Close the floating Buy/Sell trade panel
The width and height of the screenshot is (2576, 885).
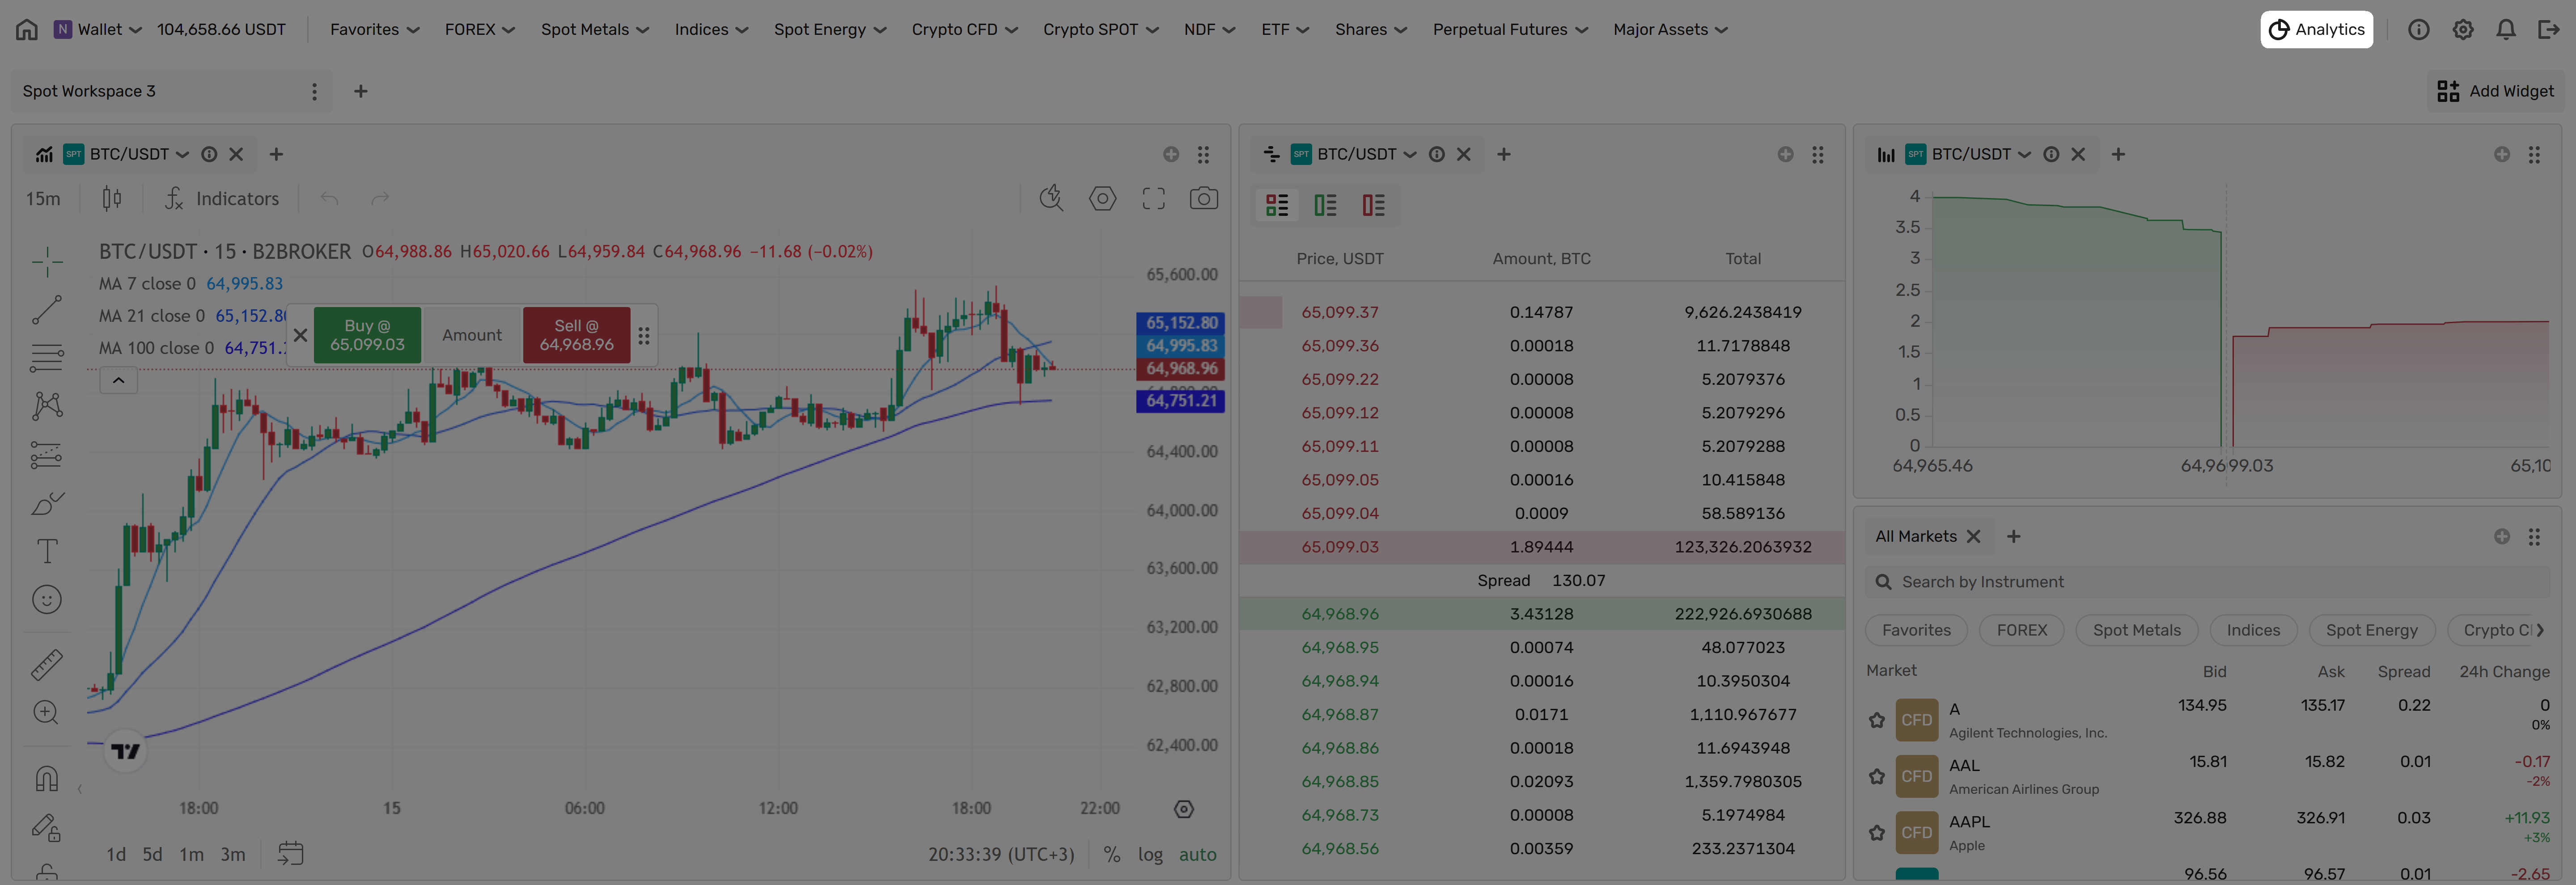click(300, 336)
